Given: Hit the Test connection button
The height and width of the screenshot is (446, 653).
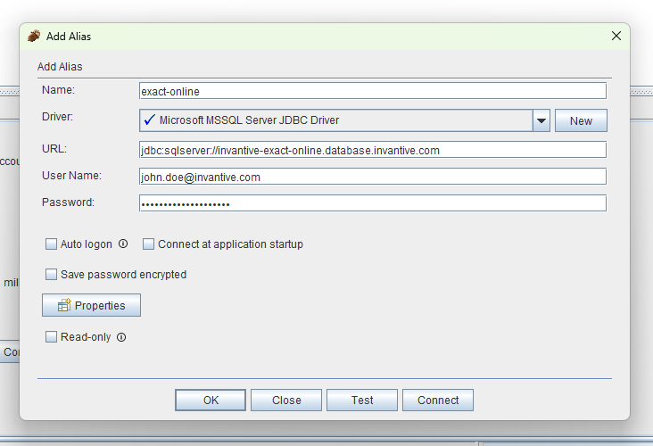Looking at the screenshot, I should pyautogui.click(x=362, y=401).
